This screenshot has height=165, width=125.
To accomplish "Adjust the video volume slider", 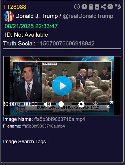I will point(64,104).
